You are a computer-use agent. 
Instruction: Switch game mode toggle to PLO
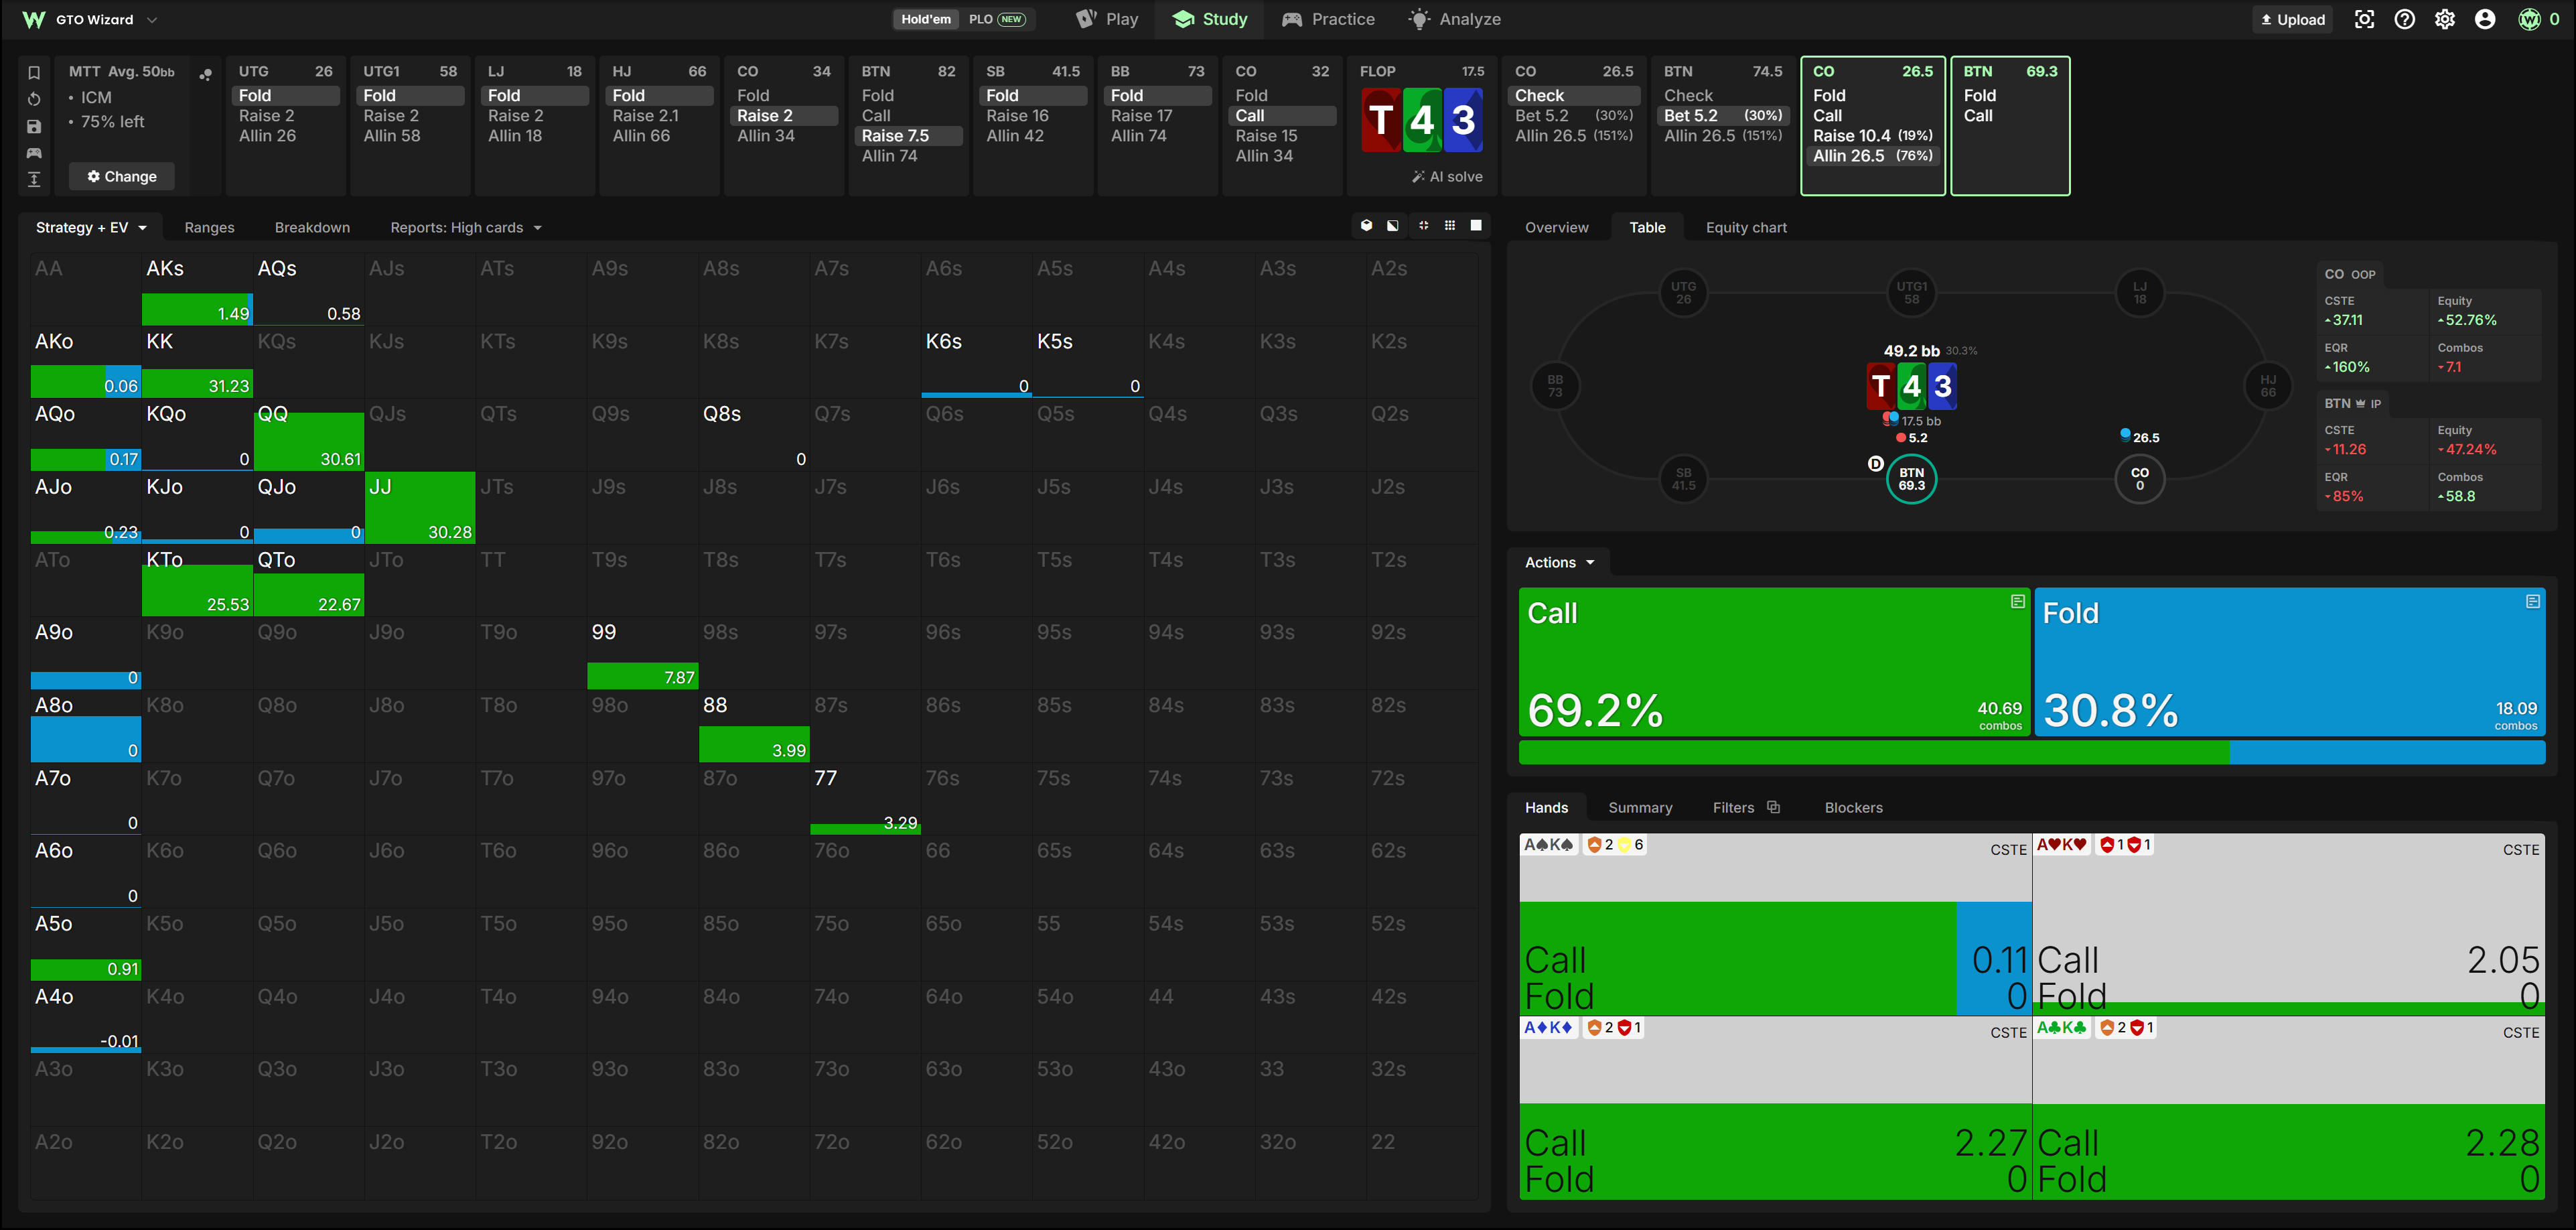[996, 19]
